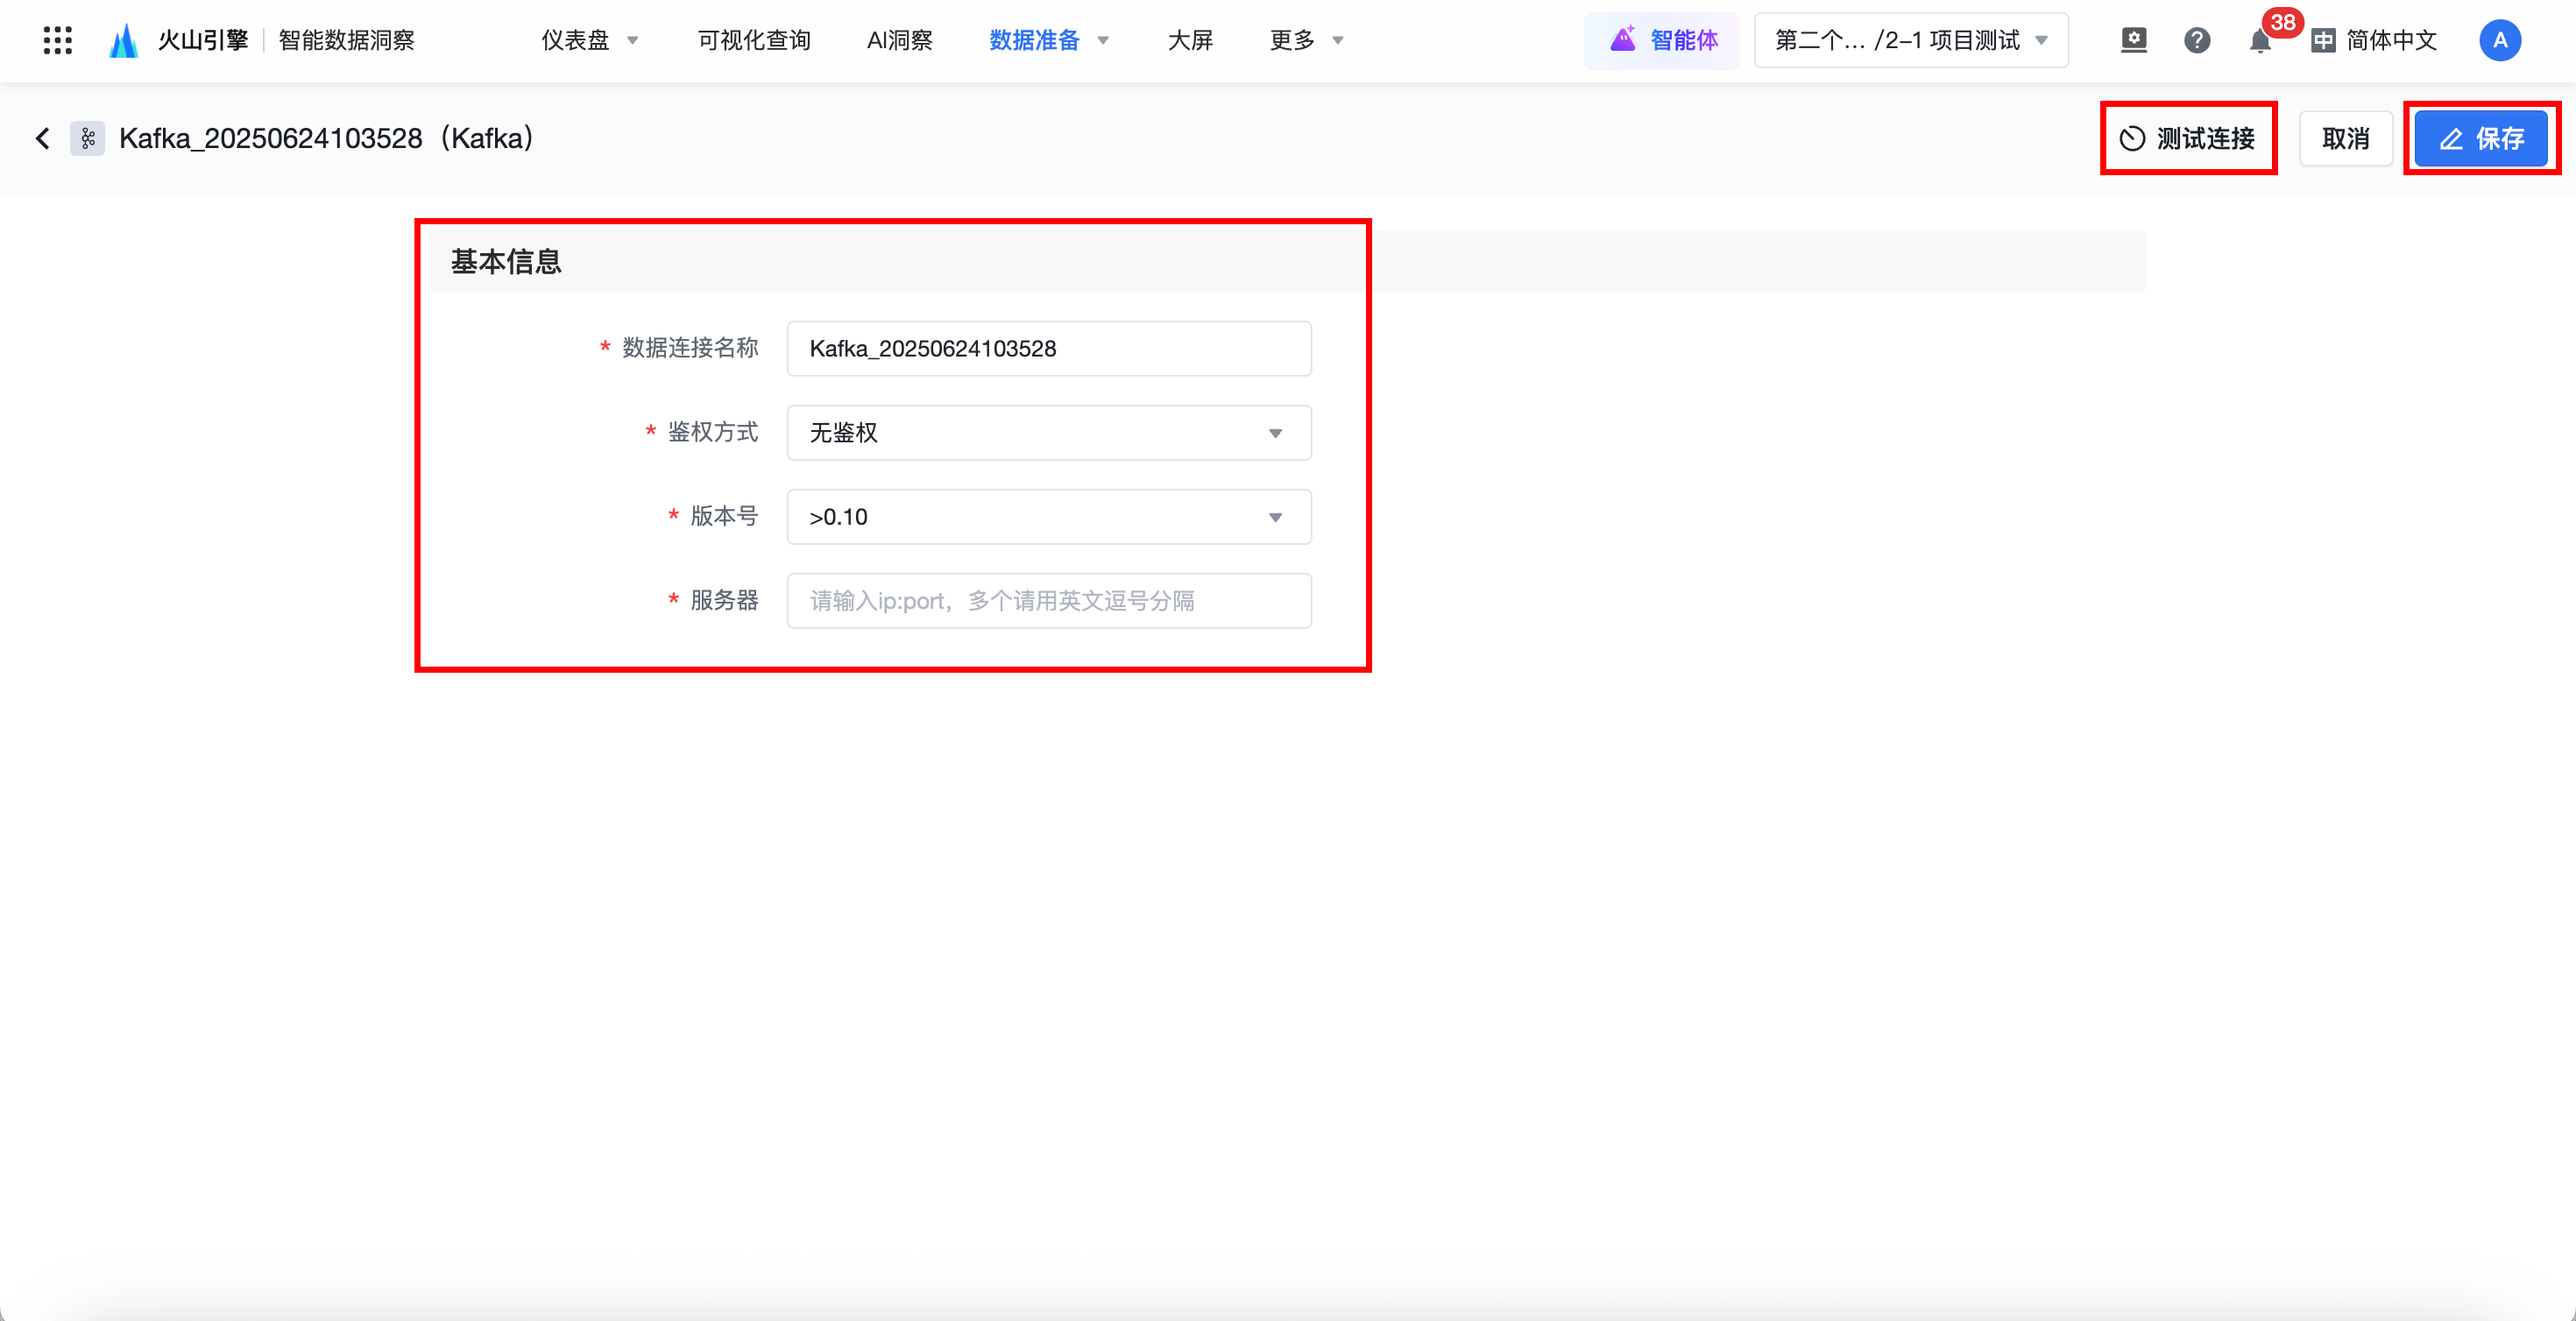Focus the 服务器 ip:port input field
This screenshot has height=1321, width=2576.
[1048, 601]
